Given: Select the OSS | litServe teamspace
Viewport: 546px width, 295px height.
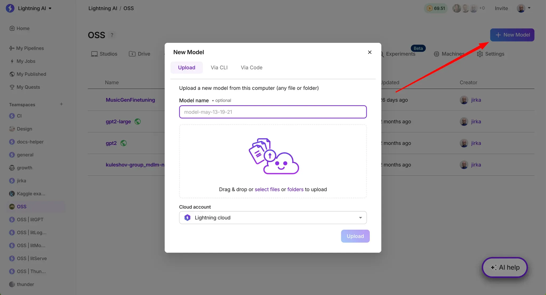Looking at the screenshot, I should click(28, 258).
